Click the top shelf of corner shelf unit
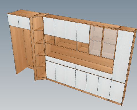The image size is (137, 110). [39, 29]
